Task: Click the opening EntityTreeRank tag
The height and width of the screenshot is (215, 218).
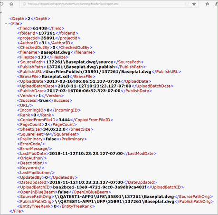Action: pos(36,206)
